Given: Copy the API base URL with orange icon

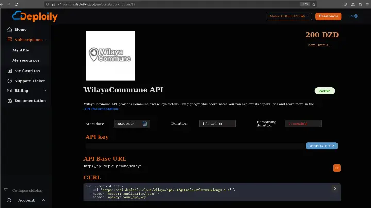Looking at the screenshot, I should [x=337, y=168].
